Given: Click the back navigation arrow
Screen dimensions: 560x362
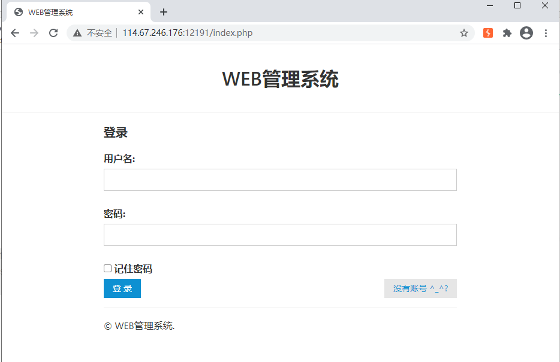Looking at the screenshot, I should pos(14,33).
